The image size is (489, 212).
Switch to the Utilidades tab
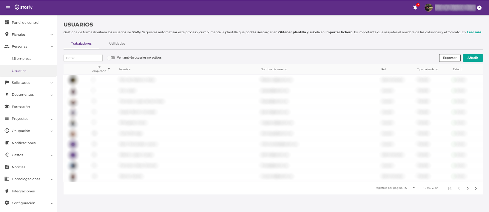point(117,43)
